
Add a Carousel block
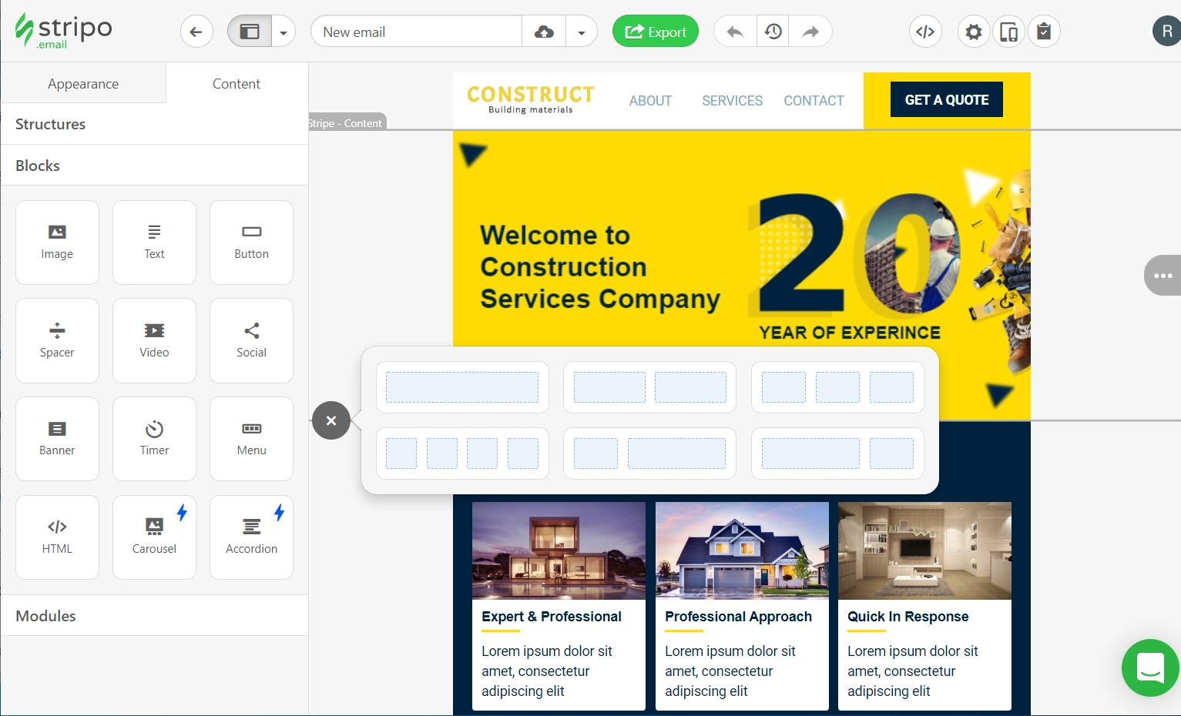[154, 537]
